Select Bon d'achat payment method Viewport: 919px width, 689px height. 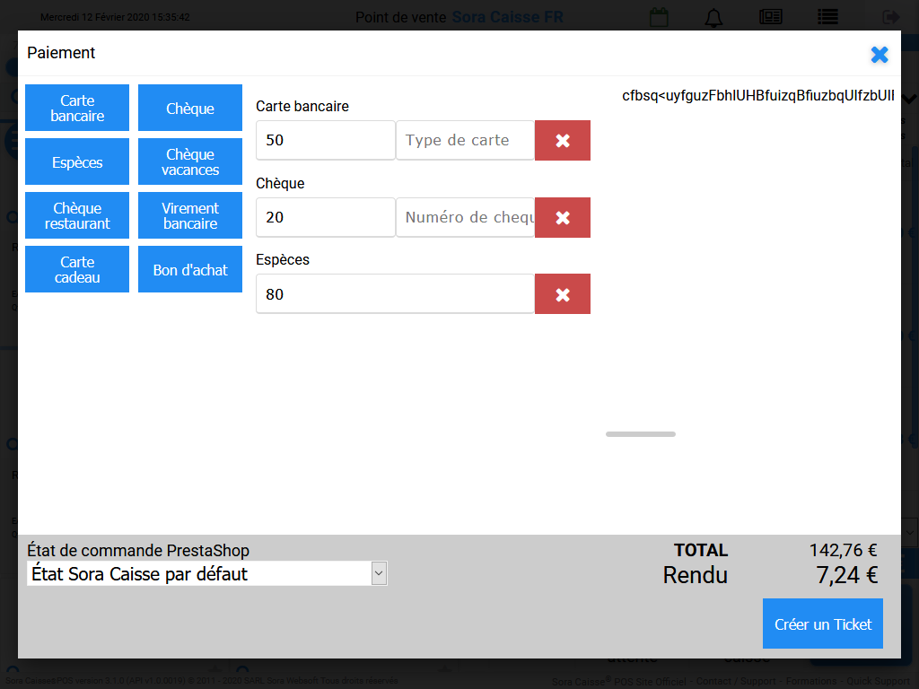click(190, 270)
